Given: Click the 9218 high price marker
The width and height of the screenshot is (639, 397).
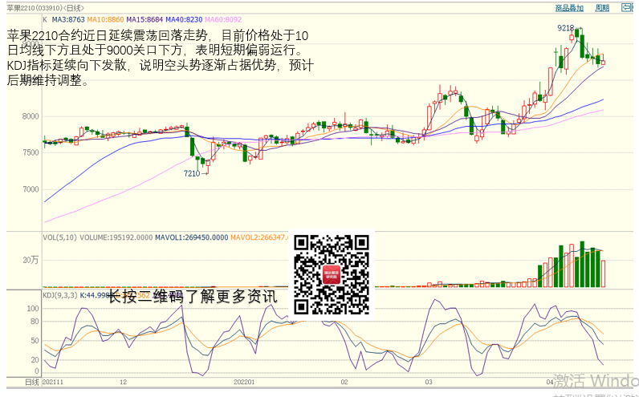Looking at the screenshot, I should (566, 28).
